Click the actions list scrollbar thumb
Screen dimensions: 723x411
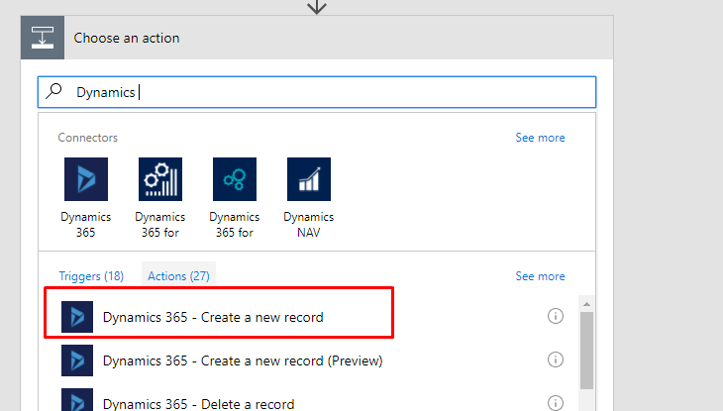586,351
